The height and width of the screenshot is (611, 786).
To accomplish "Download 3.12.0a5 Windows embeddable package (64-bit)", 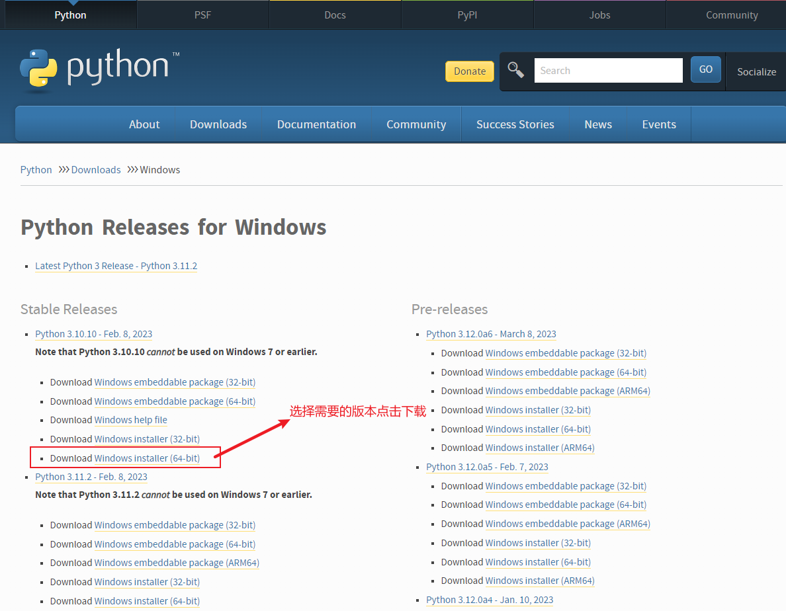I will pyautogui.click(x=566, y=505).
